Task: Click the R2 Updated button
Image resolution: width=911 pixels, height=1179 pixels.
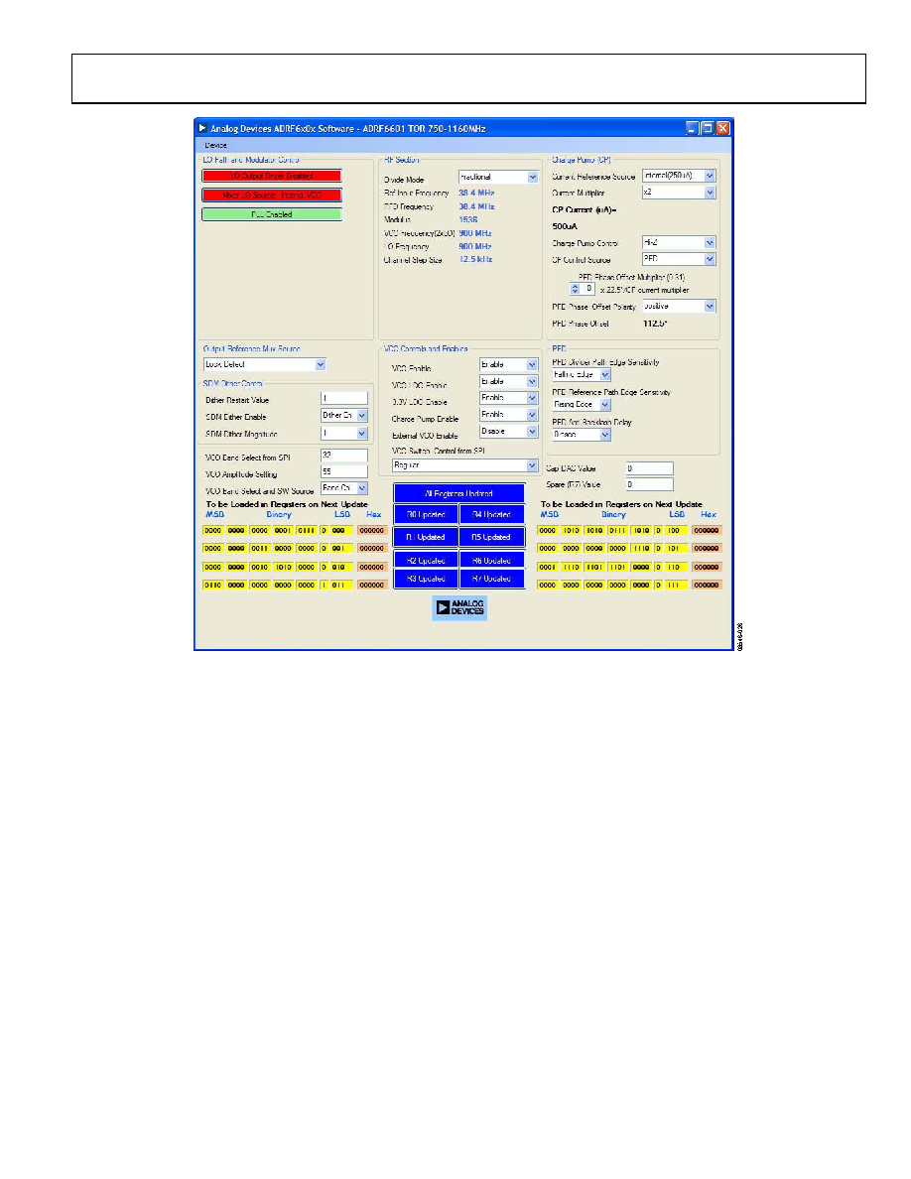Action: tap(426, 560)
